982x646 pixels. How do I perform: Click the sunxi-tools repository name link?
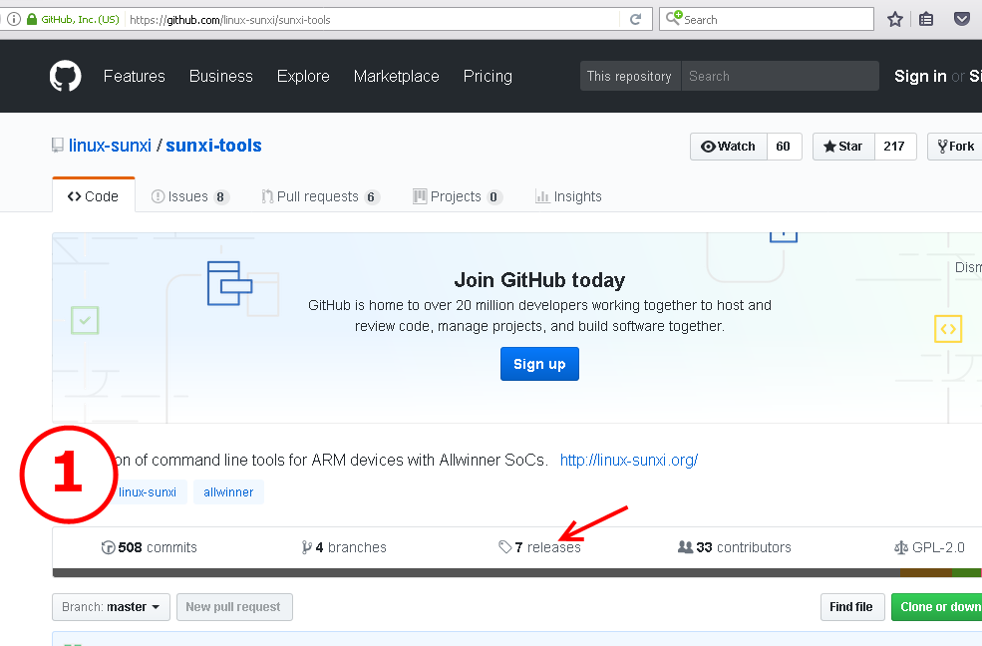click(x=213, y=146)
